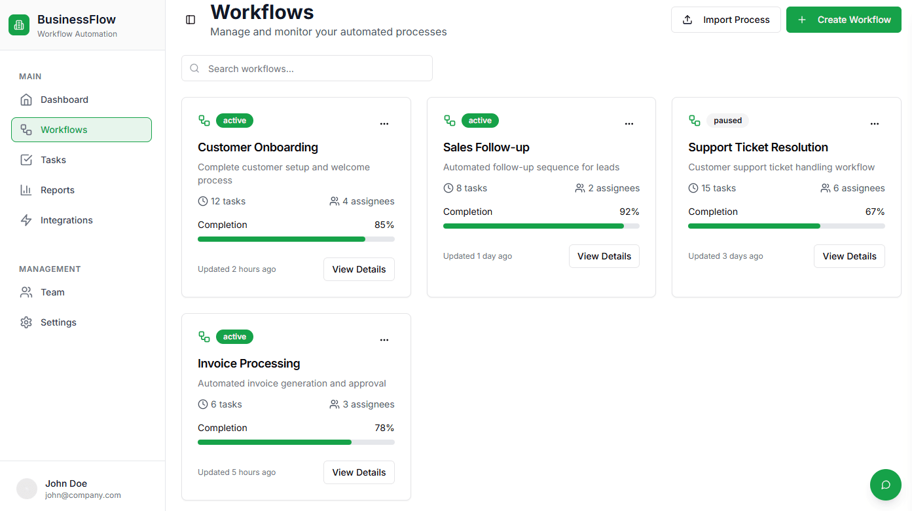
Task: Open Reports via the bar chart icon
Action: click(26, 189)
